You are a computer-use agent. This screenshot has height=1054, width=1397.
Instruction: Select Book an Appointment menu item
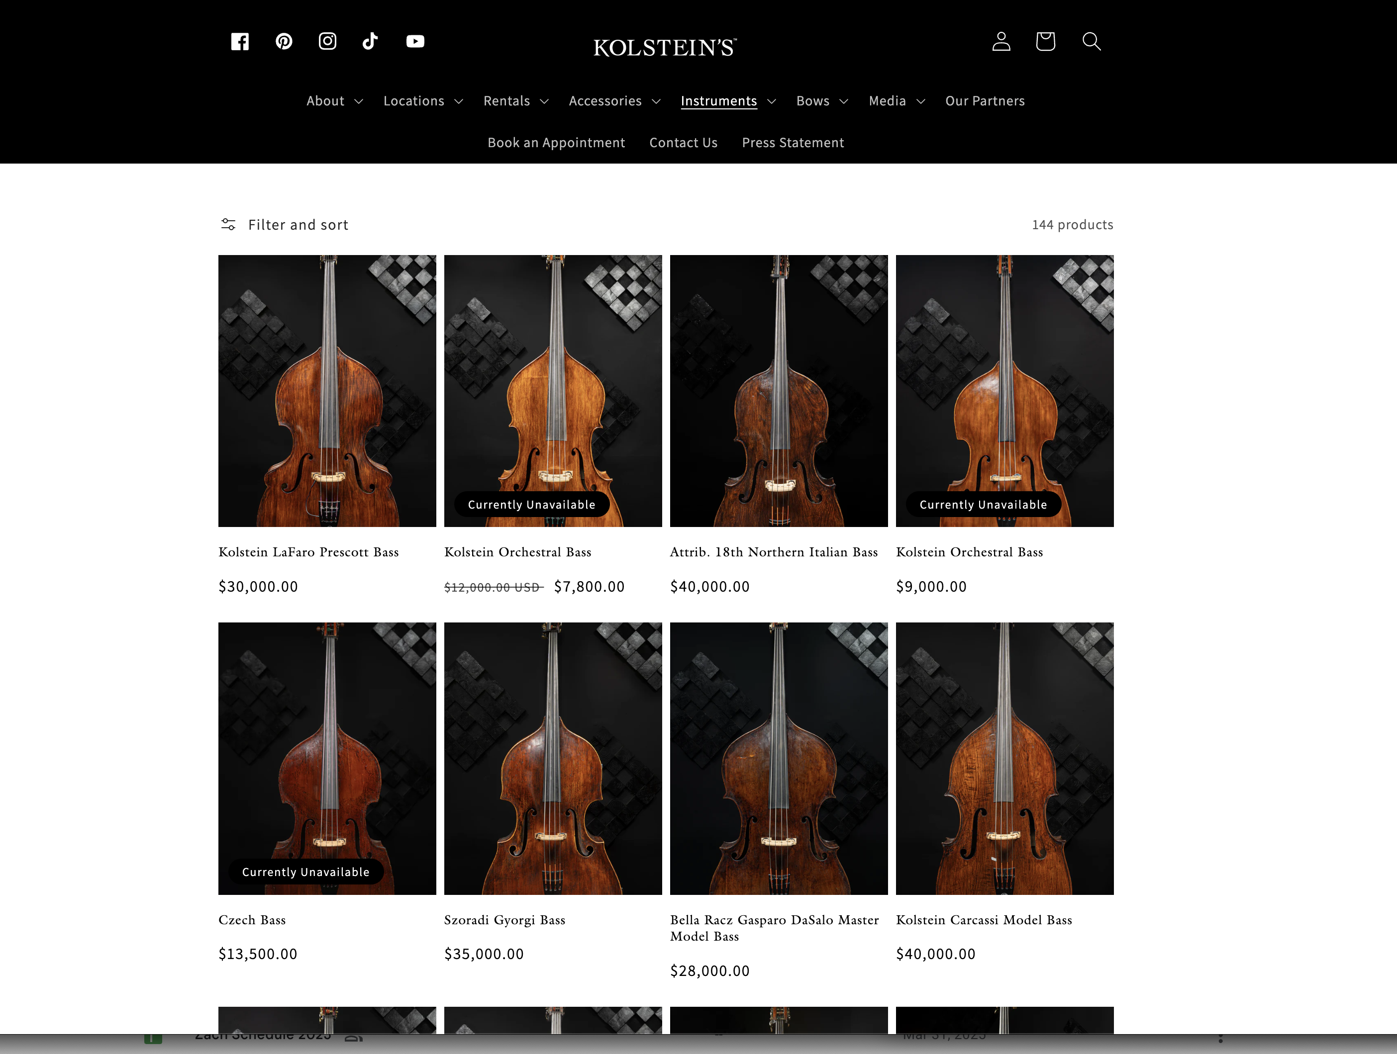click(x=556, y=143)
